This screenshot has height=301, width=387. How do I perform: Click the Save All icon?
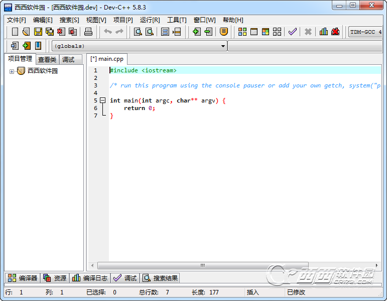click(50, 32)
